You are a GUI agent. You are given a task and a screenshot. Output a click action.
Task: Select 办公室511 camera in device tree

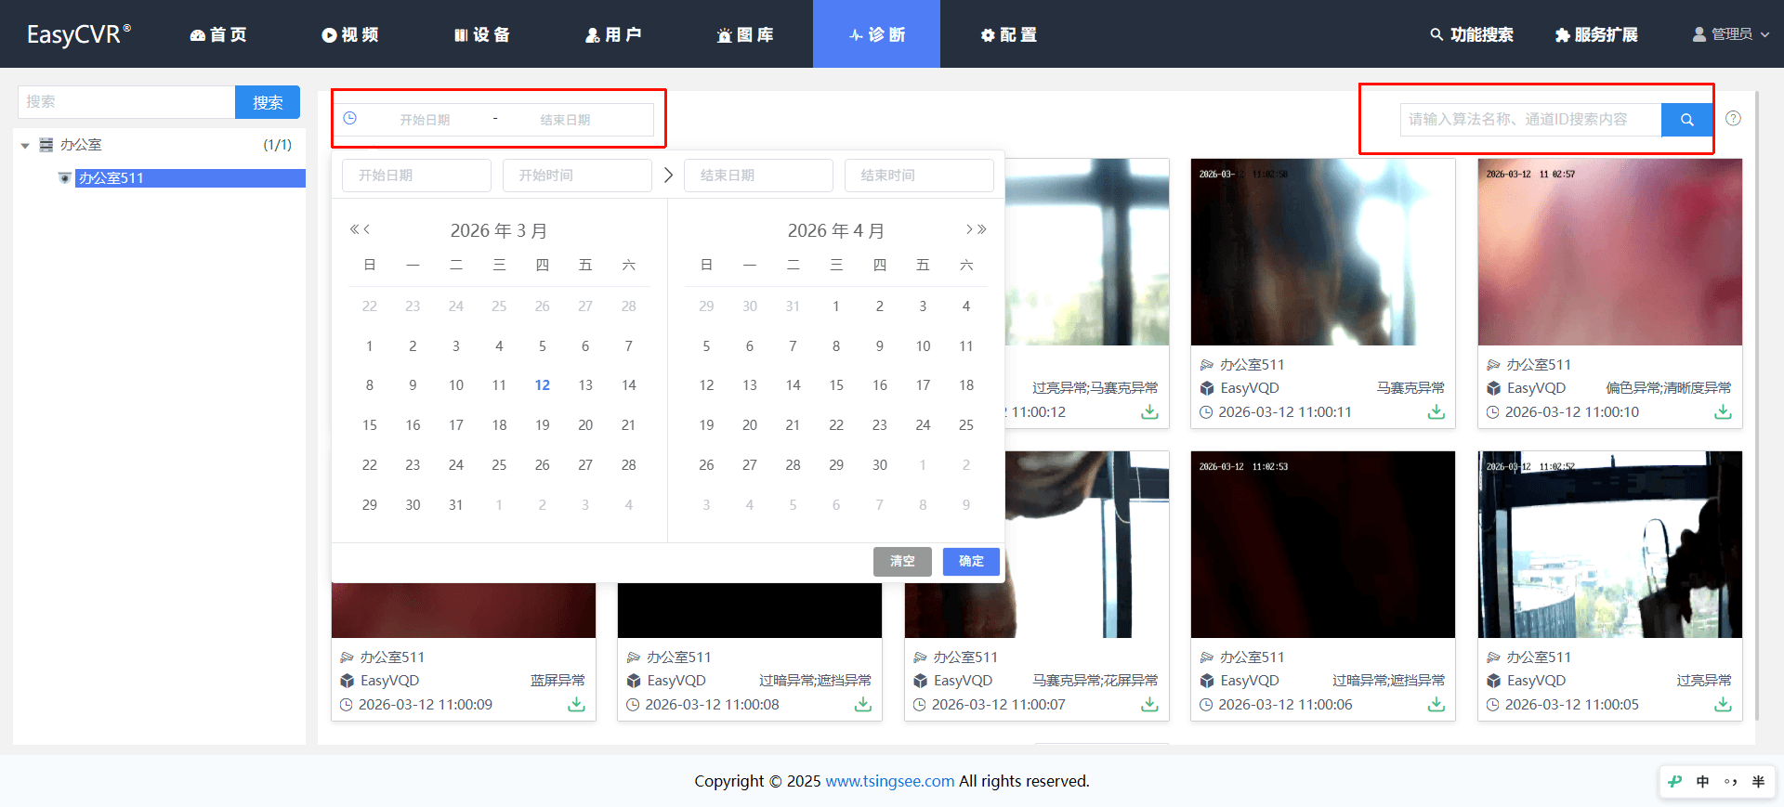point(111,178)
